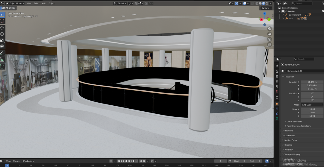Click the viewport zoom magnifier icon

pyautogui.click(x=269, y=29)
